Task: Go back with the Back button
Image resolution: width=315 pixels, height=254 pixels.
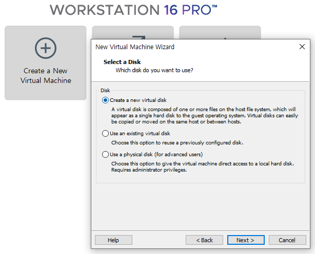Action: click(204, 240)
